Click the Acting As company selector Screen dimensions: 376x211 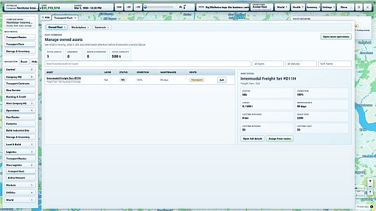[21, 7]
